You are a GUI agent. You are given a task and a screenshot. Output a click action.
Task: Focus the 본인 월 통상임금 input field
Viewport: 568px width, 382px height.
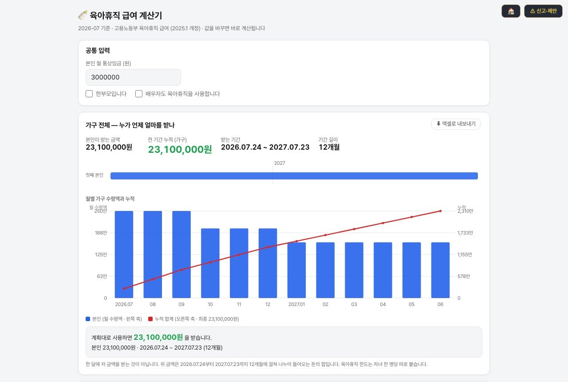[x=133, y=77]
